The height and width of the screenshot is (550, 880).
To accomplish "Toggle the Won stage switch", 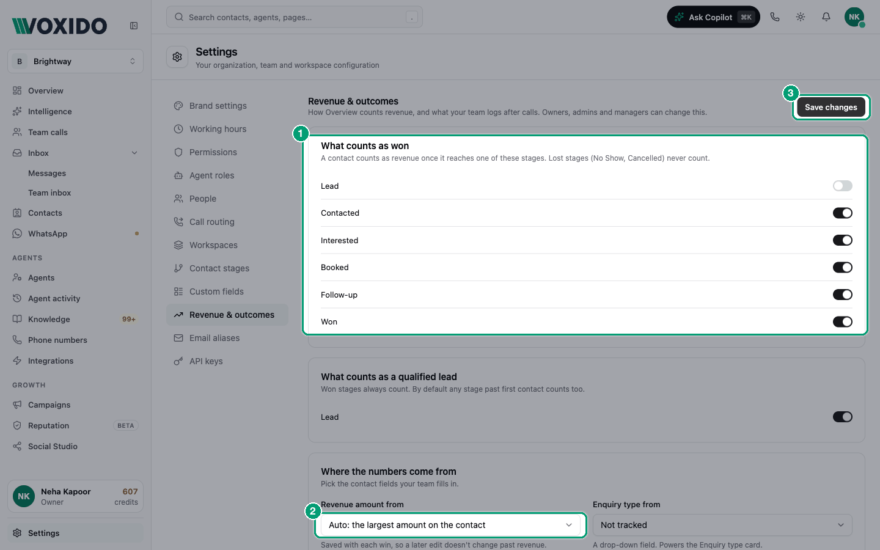I will 842,321.
